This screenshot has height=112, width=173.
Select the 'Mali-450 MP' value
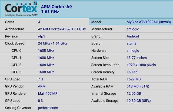coord(48,93)
